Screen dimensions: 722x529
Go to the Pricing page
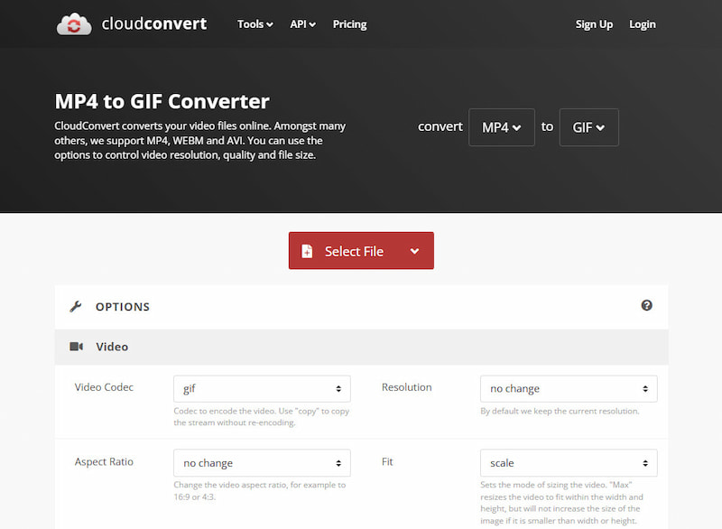[x=350, y=24]
